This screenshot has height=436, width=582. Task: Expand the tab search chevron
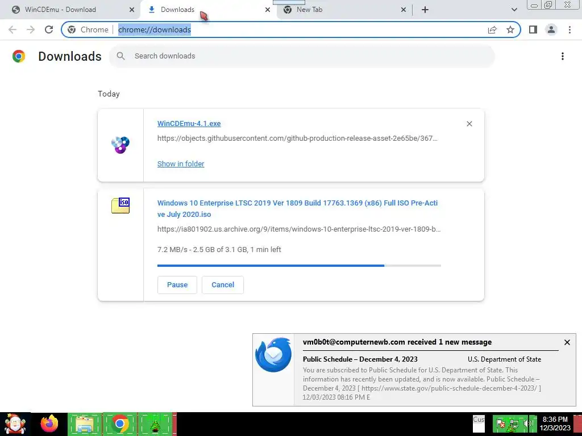click(514, 10)
